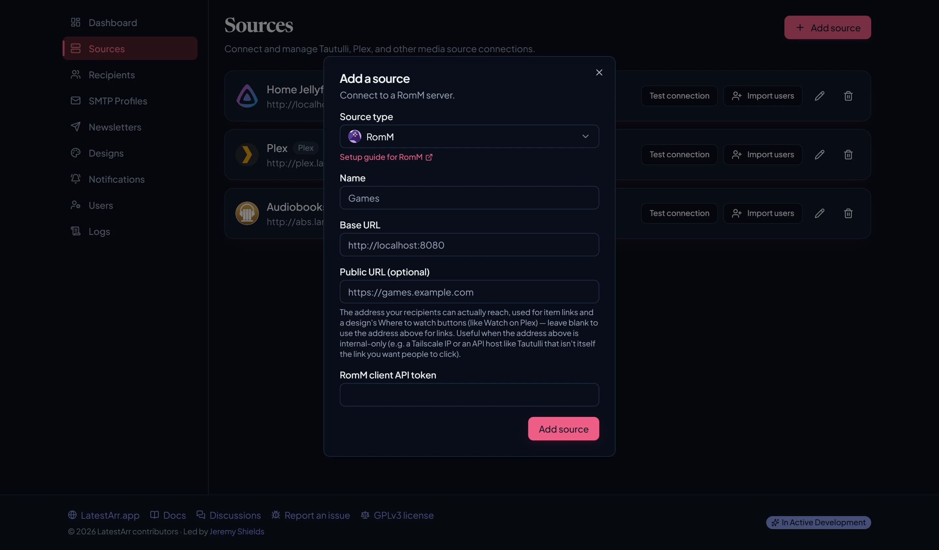Focus the Base URL field
Screen dimensions: 939x550
[x=469, y=245]
